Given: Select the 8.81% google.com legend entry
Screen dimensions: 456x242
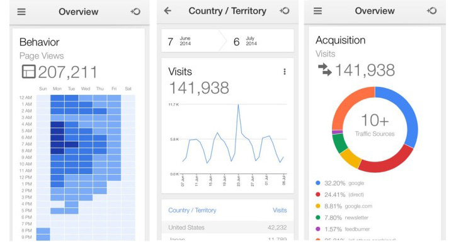Looking at the screenshot, I should click(344, 206).
